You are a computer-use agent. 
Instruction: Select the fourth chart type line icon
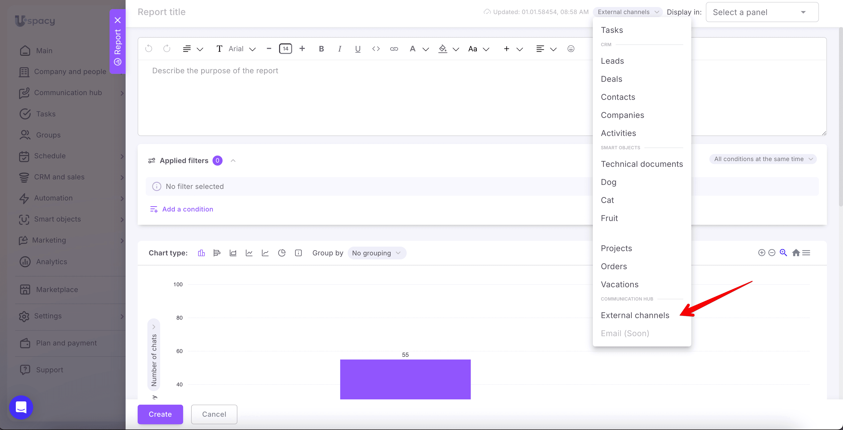[x=249, y=253]
